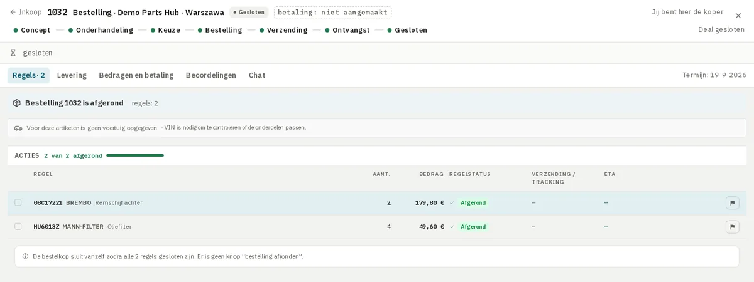Screen dimensions: 754x282
Task: Click the Regelstatus column header
Action: coord(470,174)
